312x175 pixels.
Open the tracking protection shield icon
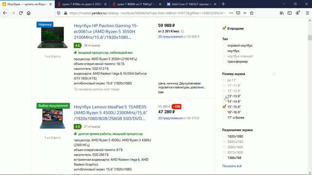58,13
